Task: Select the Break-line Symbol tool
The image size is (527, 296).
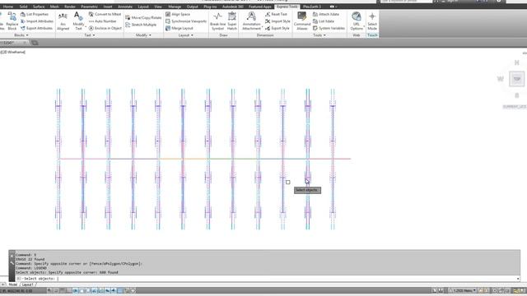Action: tap(217, 21)
